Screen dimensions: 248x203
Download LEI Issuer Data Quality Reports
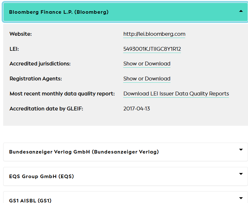click(176, 94)
